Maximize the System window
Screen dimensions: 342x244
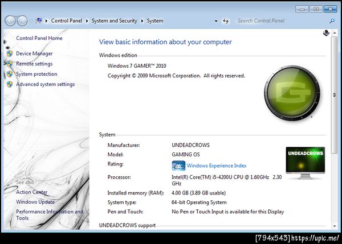click(x=316, y=9)
